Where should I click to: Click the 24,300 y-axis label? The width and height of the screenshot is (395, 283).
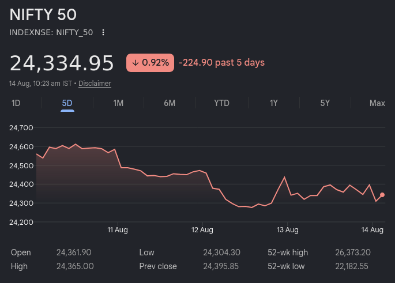pyautogui.click(x=21, y=203)
